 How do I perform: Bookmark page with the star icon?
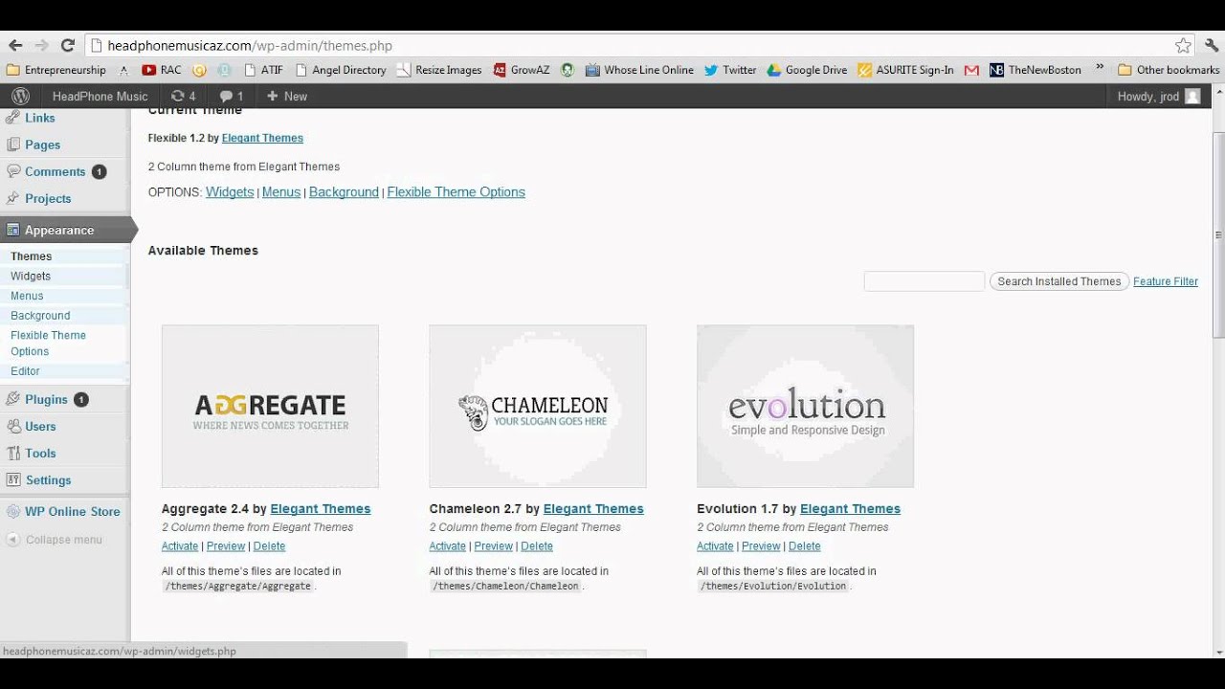tap(1183, 45)
